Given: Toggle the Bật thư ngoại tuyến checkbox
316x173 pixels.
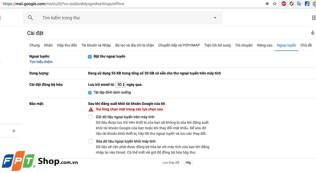Looking at the screenshot, I should tap(90, 57).
